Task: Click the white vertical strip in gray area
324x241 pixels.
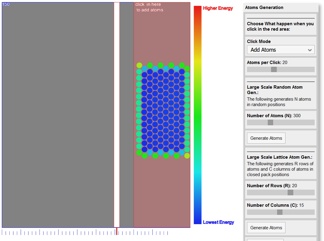Action: click(x=117, y=114)
